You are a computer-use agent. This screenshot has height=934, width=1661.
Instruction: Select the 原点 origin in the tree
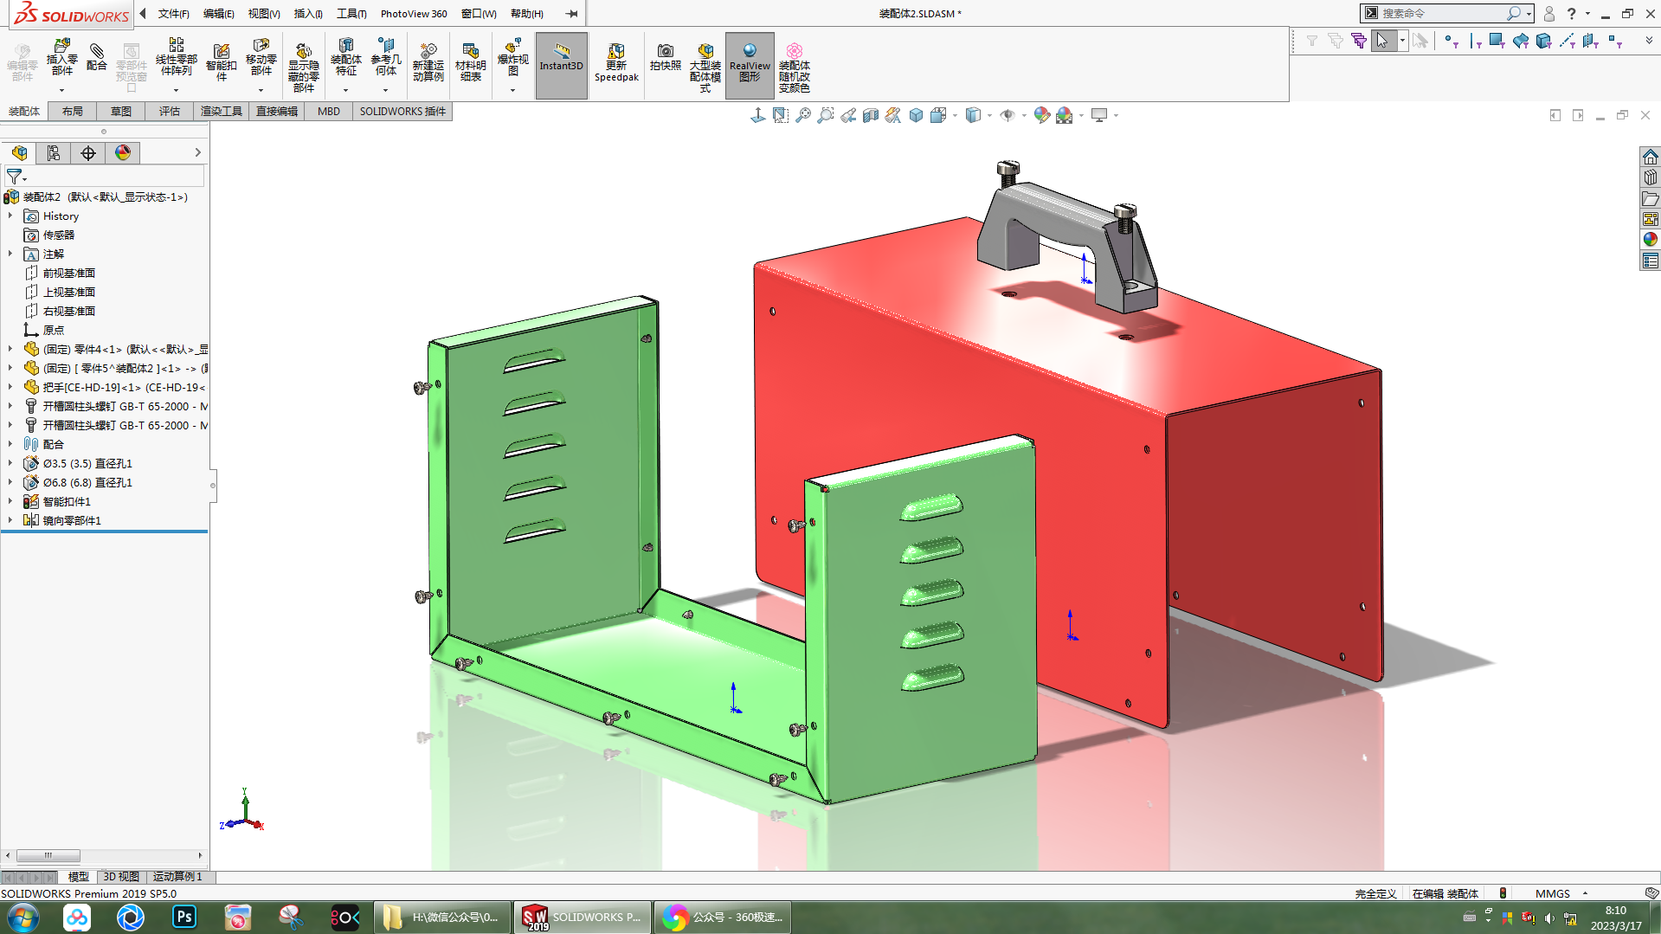pyautogui.click(x=53, y=330)
